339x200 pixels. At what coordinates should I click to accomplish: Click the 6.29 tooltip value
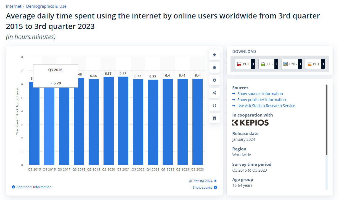58,83
